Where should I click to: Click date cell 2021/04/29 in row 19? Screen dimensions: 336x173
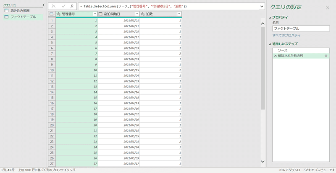pos(119,120)
